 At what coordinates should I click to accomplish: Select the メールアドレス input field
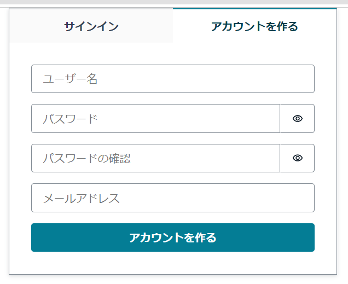[172, 198]
